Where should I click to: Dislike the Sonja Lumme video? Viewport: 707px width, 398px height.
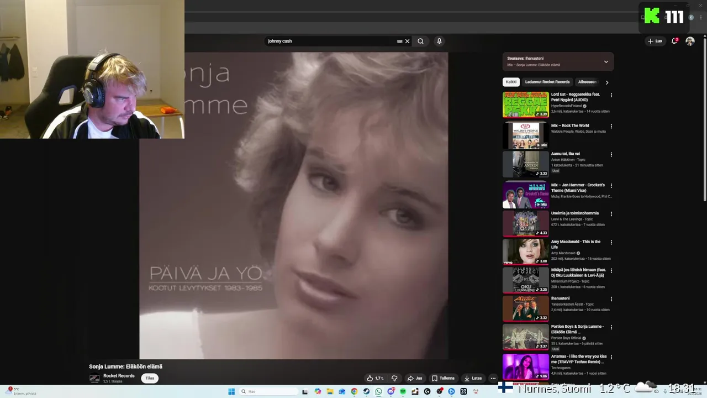pos(394,378)
